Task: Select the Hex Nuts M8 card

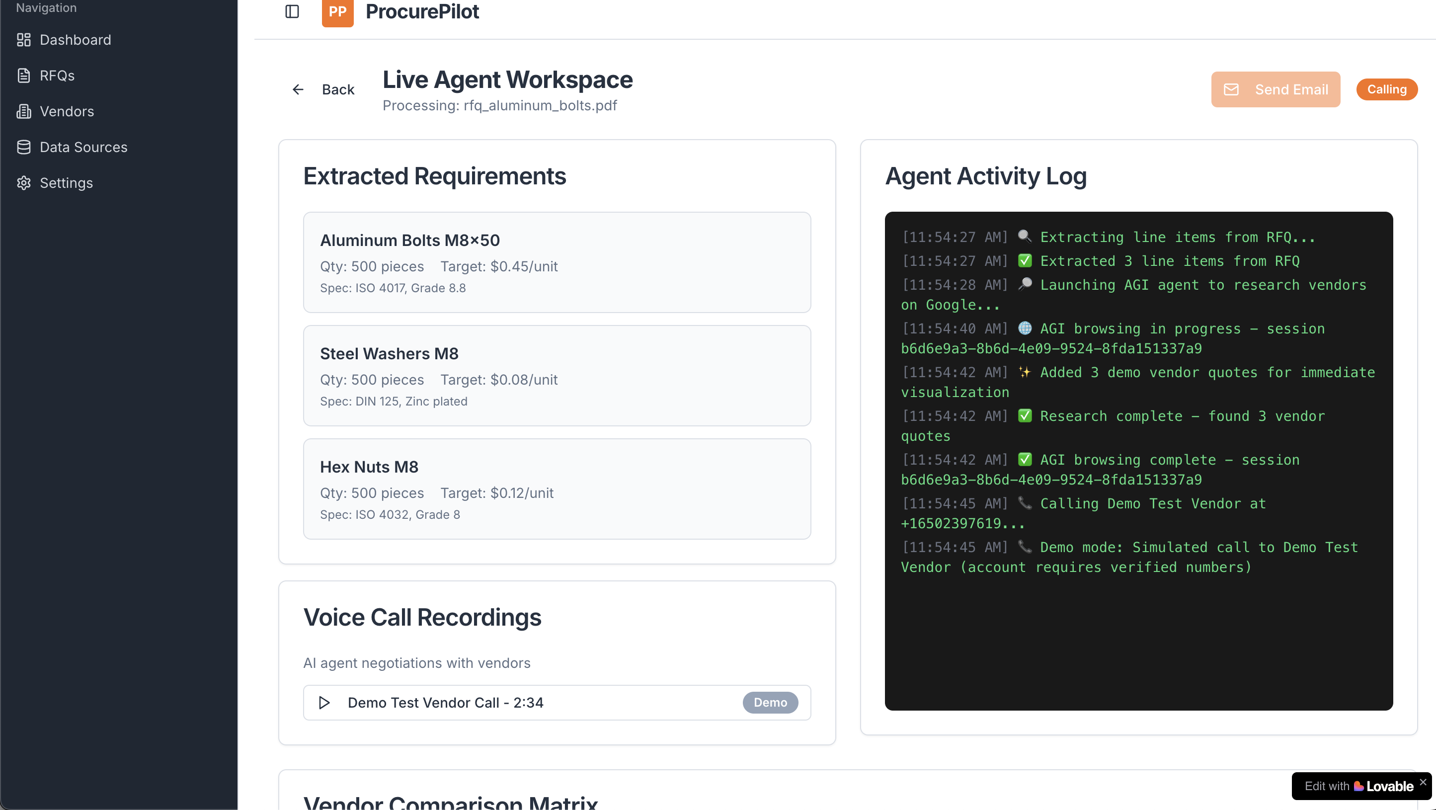Action: [x=557, y=489]
